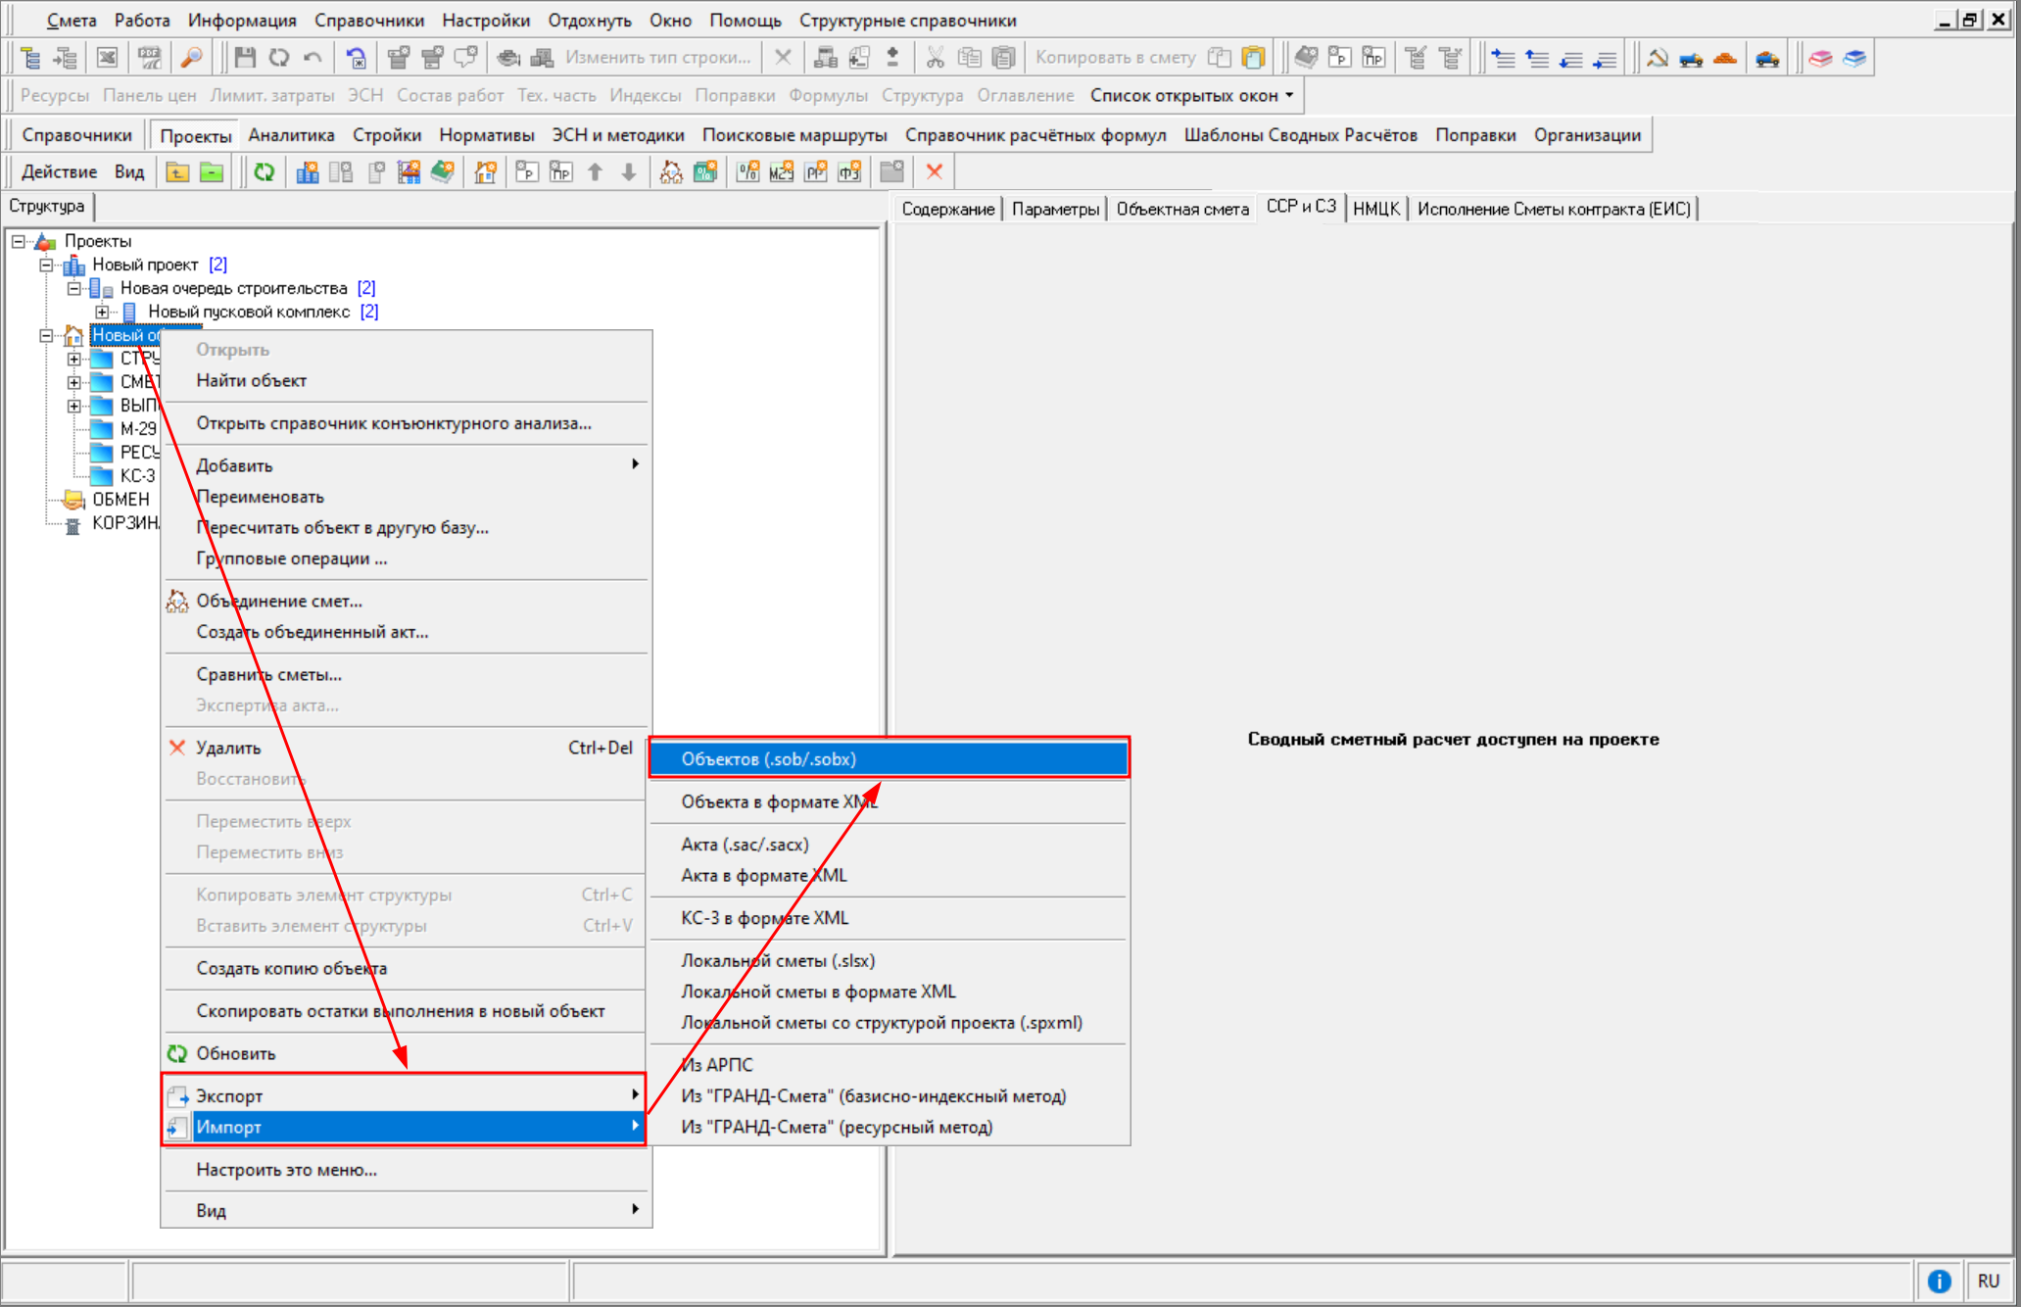
Task: Expand Новый пусковой комплекс tree node
Action: tap(101, 312)
